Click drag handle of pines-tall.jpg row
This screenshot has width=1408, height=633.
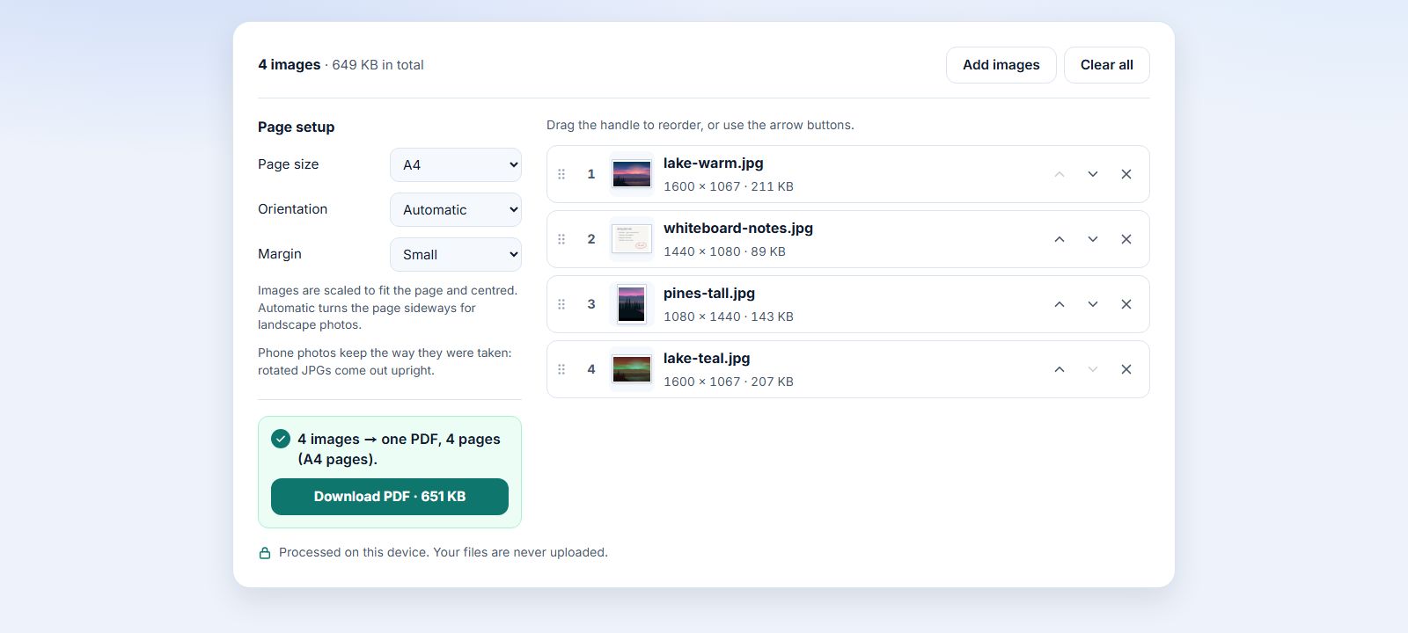pos(561,304)
